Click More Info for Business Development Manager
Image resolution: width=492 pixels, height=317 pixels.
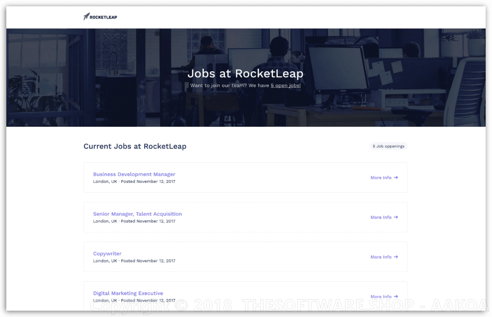381,178
